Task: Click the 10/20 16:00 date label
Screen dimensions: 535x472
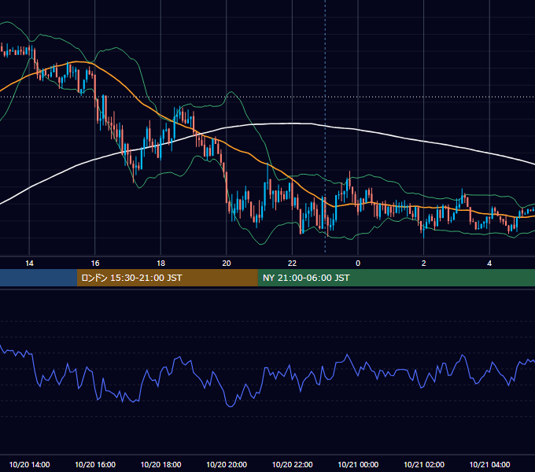Action: click(x=95, y=464)
